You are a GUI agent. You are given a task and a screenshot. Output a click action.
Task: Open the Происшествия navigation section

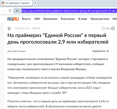point(100,19)
